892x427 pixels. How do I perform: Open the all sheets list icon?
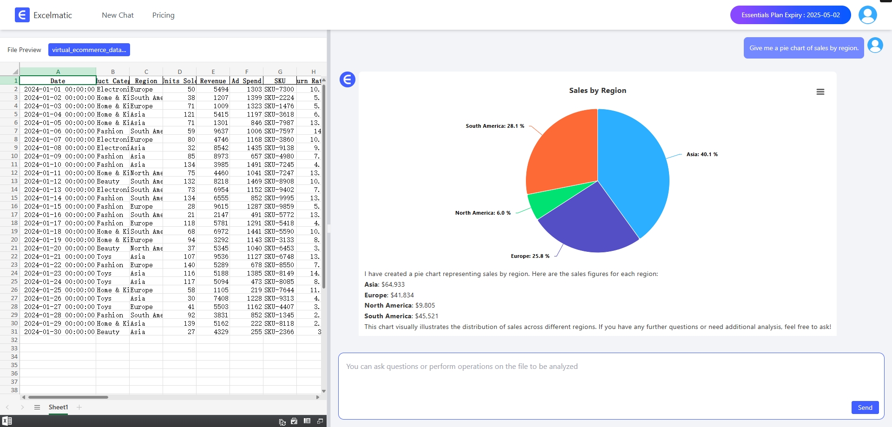click(37, 407)
